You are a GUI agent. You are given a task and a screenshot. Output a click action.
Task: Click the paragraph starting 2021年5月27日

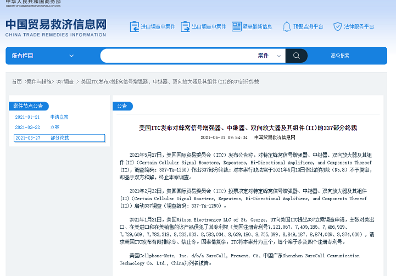tap(246, 166)
